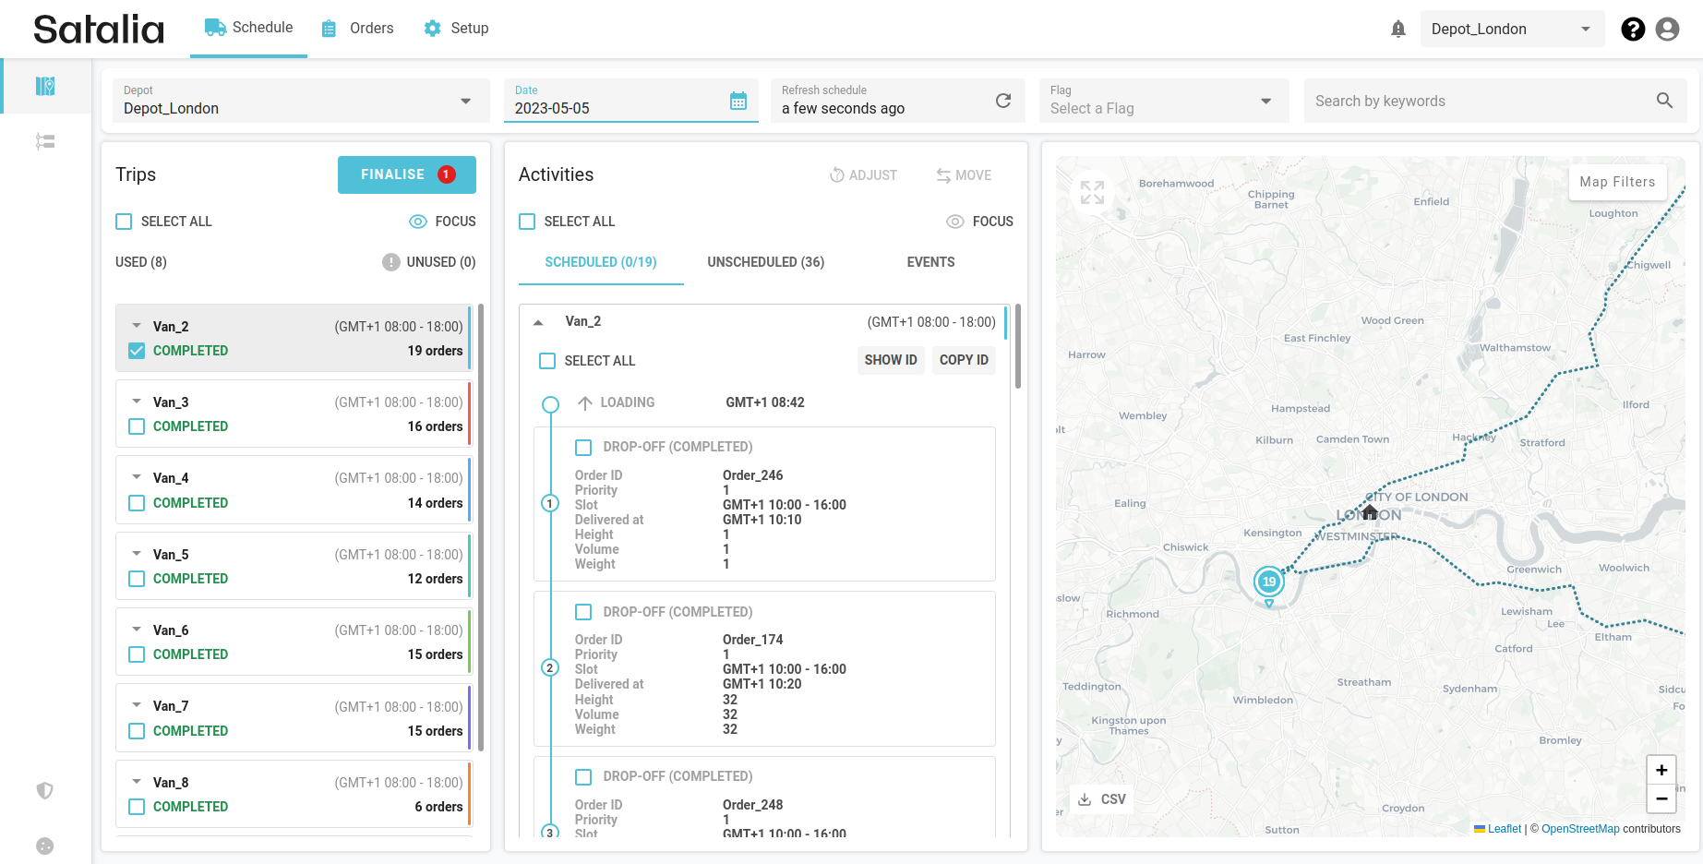Click the Search by keywords field
The height and width of the screenshot is (864, 1703).
pos(1481,101)
